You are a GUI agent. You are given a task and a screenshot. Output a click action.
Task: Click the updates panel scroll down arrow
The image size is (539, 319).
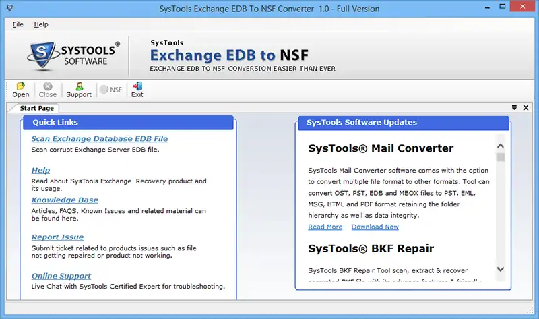[x=501, y=269]
